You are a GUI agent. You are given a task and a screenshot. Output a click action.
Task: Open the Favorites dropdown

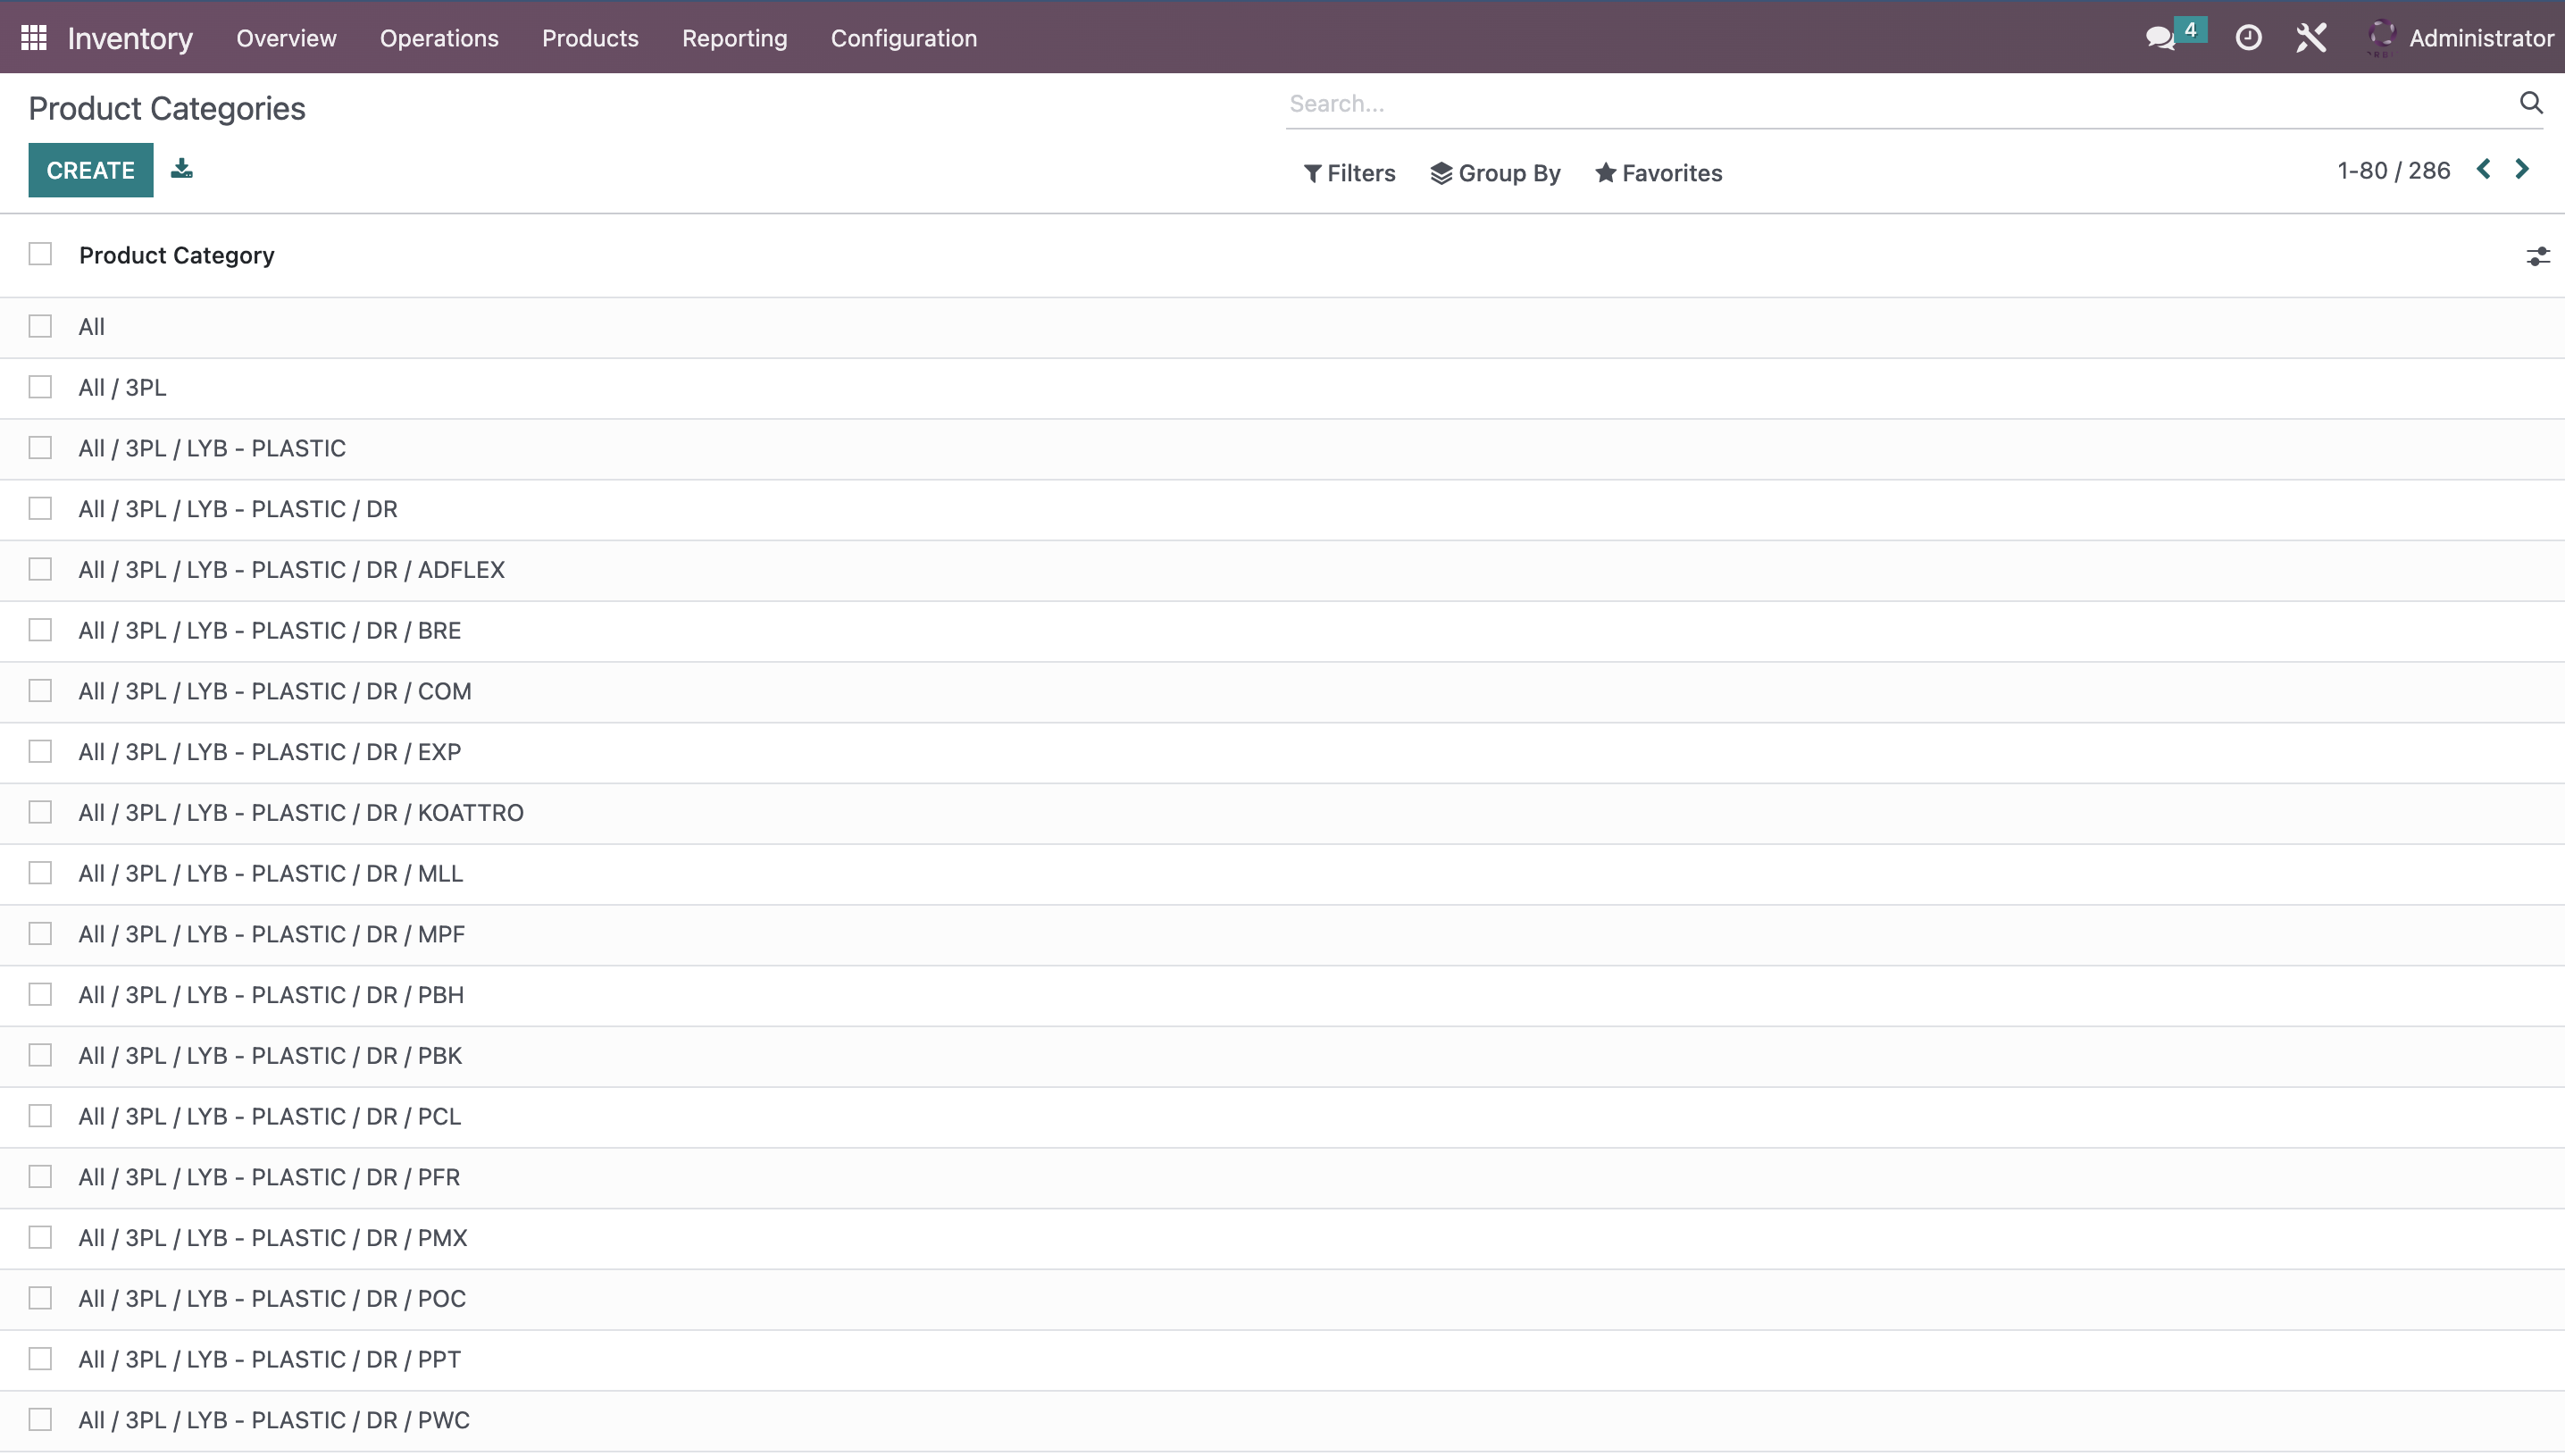(1658, 173)
